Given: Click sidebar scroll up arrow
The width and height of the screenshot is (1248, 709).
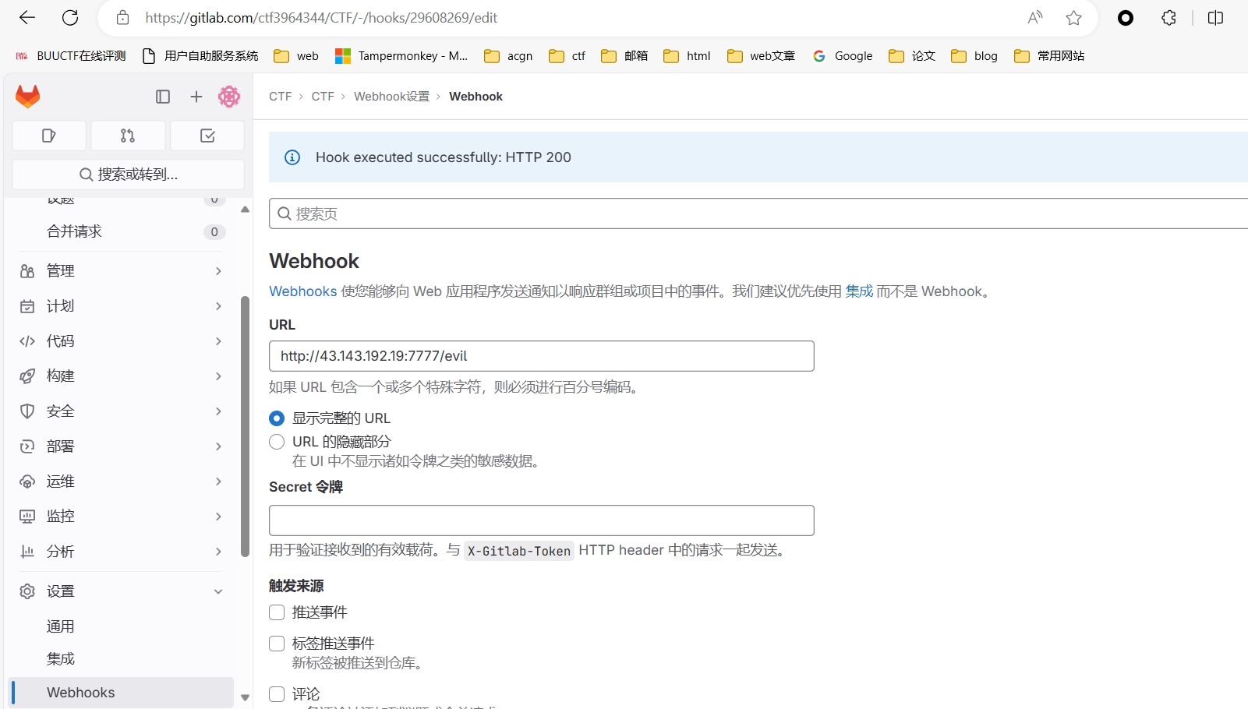Looking at the screenshot, I should [245, 210].
